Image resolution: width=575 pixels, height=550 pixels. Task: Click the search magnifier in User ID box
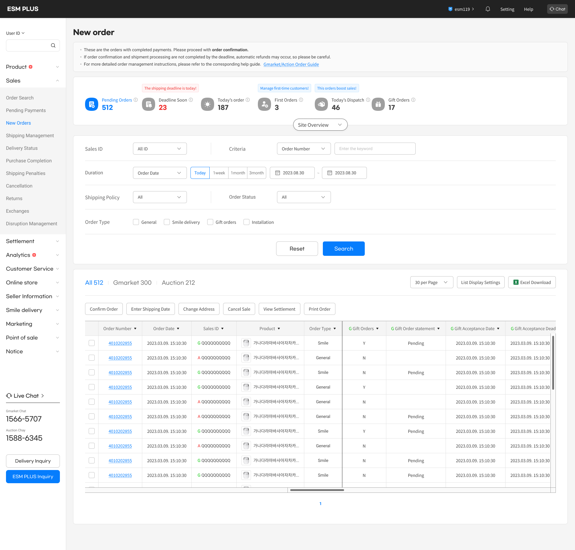pos(53,46)
